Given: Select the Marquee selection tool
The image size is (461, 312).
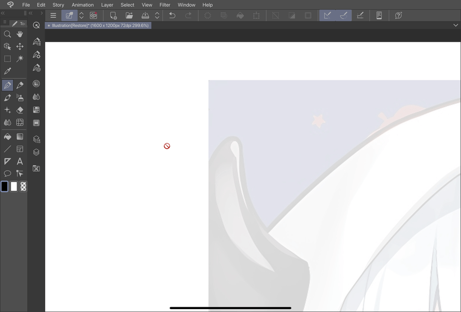Looking at the screenshot, I should coord(7,58).
